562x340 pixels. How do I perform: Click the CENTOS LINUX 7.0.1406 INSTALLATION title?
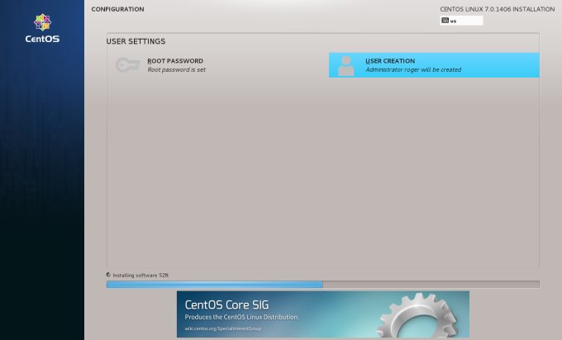498,9
